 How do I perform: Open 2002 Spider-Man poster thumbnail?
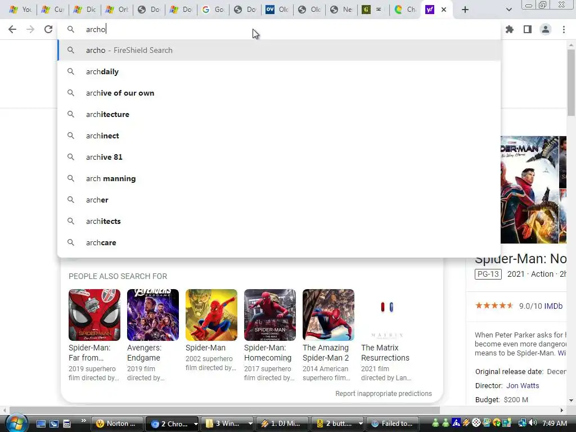click(x=211, y=315)
